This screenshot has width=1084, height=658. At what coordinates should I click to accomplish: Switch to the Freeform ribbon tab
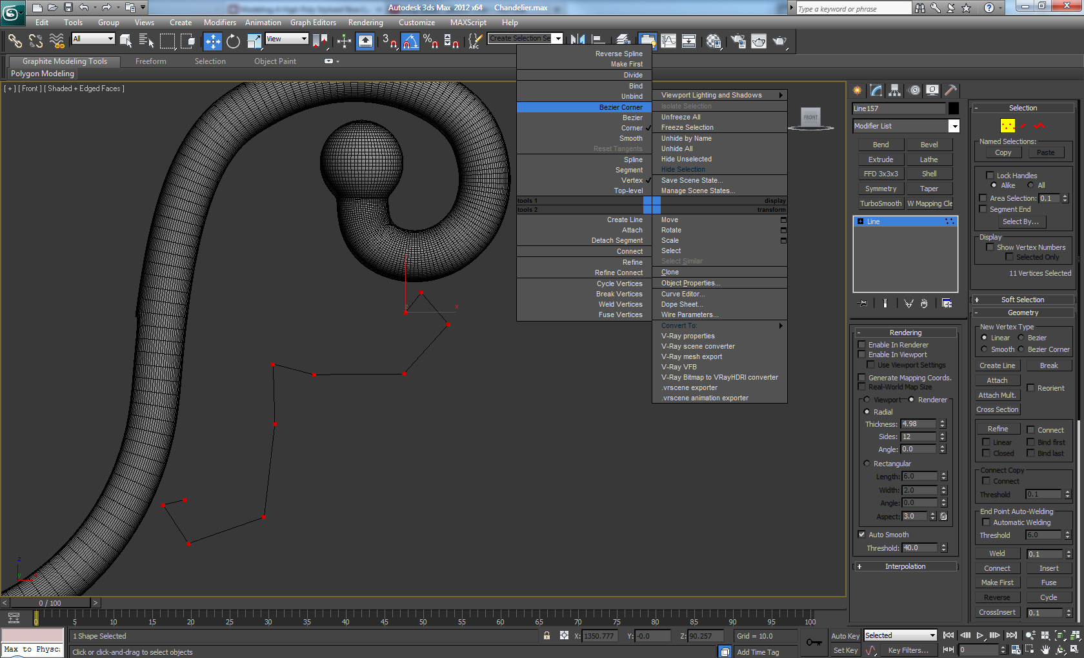pyautogui.click(x=150, y=61)
